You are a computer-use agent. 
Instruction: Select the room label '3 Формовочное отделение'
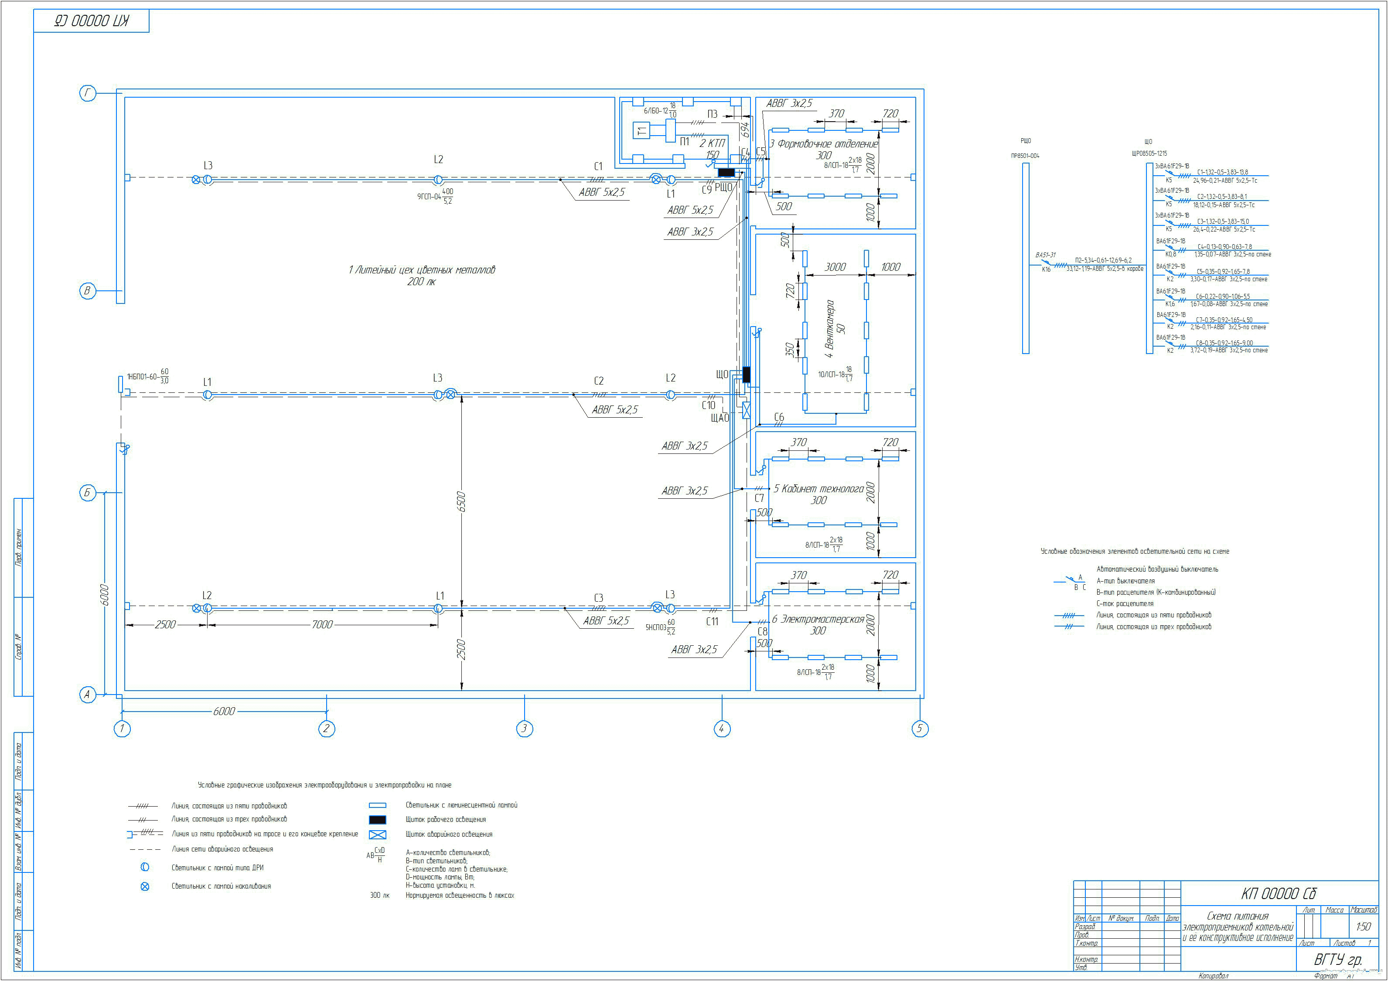(824, 144)
